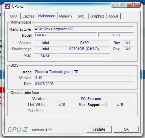
Task: Select the PCI-Express version field
Action: (91, 99)
